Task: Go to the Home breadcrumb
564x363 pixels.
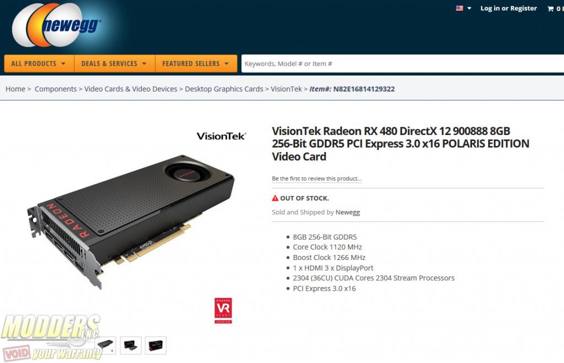Action: point(15,89)
